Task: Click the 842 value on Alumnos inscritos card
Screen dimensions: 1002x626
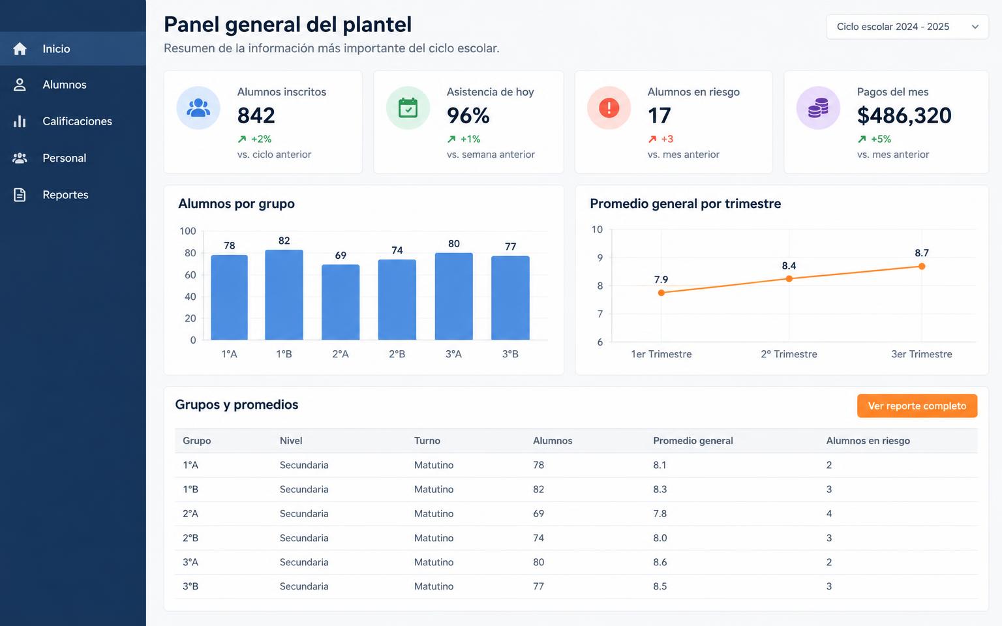Action: [x=256, y=115]
